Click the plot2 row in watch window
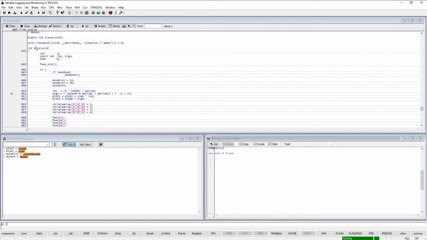The image size is (427, 240). click(x=15, y=149)
